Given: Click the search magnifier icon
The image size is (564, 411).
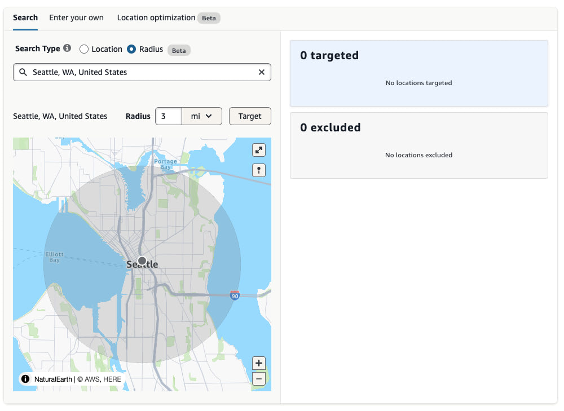Looking at the screenshot, I should click(23, 72).
